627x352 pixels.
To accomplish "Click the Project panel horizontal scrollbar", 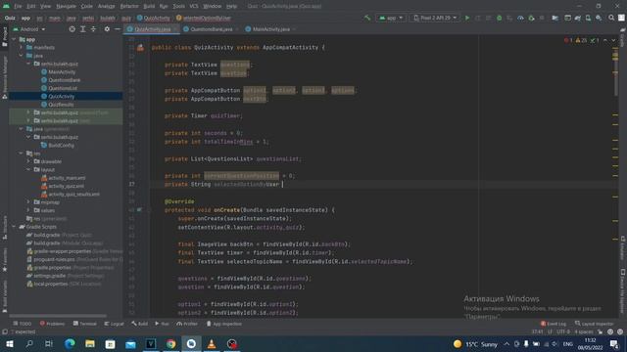I will click(x=58, y=316).
